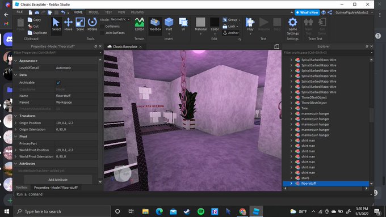Switch to the VIEW ribbon tab

click(x=121, y=12)
